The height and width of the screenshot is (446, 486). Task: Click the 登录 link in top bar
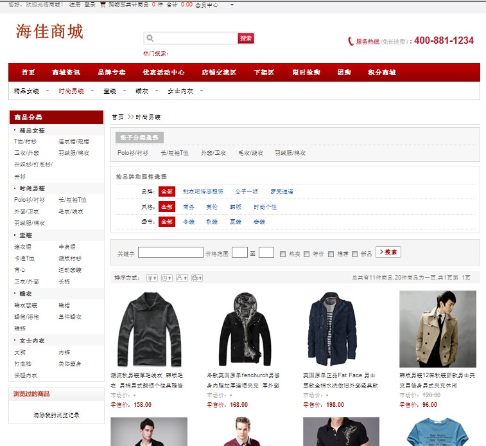click(x=90, y=4)
